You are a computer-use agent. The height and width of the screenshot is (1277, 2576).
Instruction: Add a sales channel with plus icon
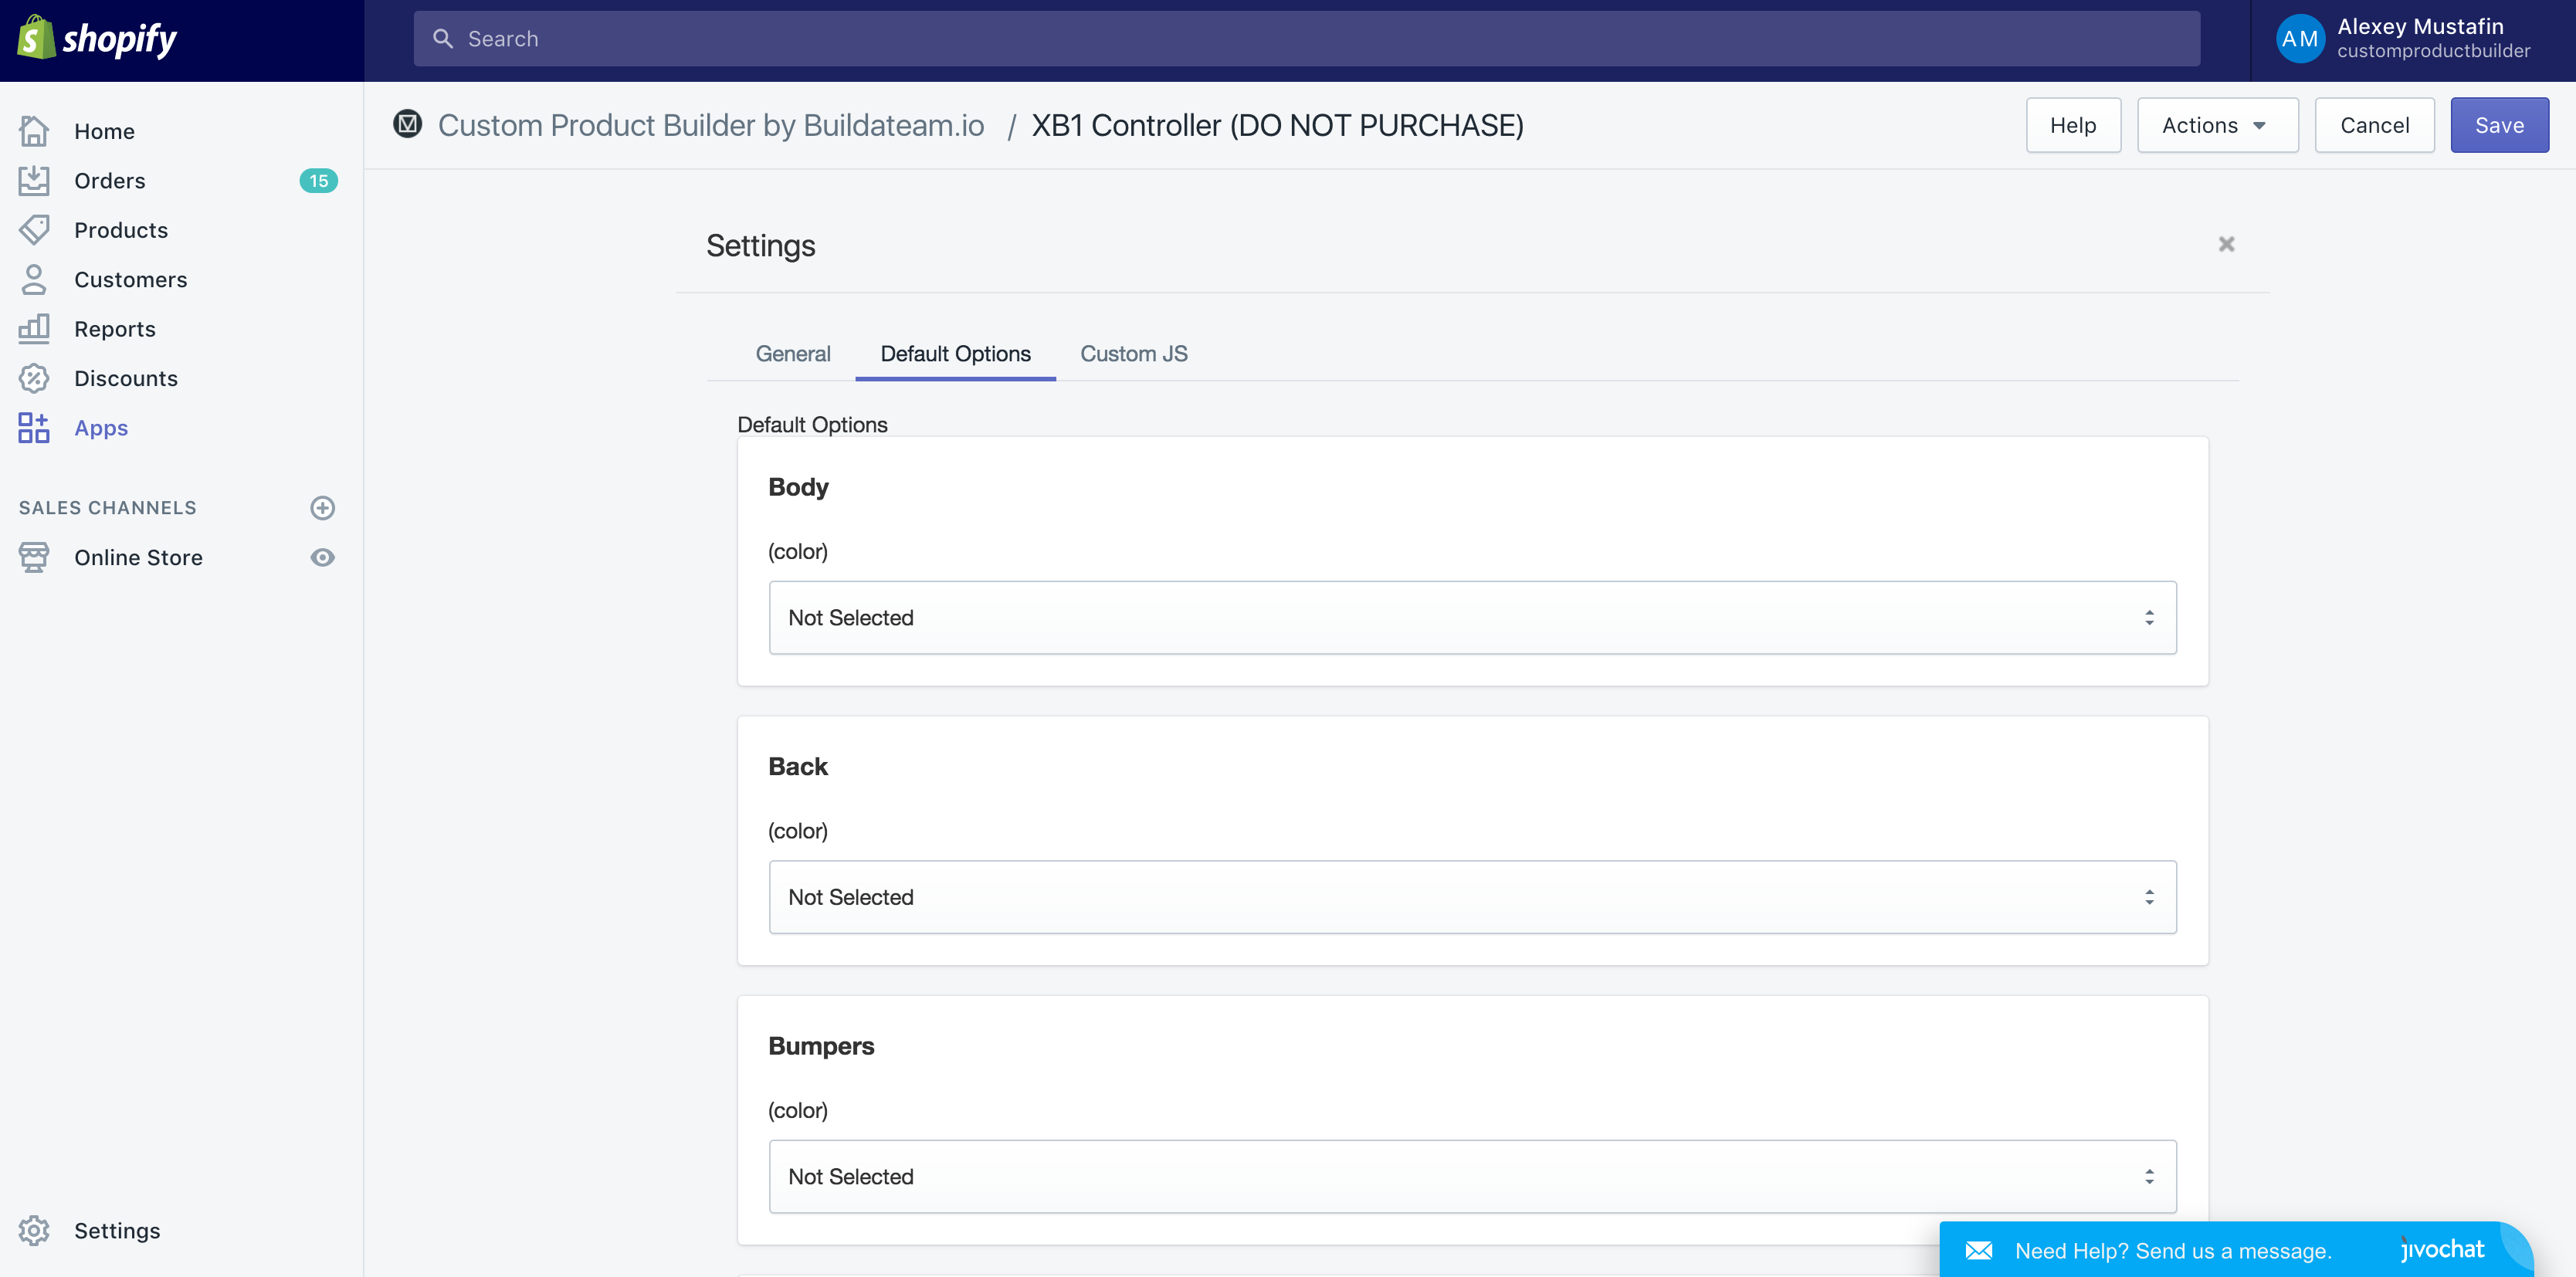click(322, 508)
